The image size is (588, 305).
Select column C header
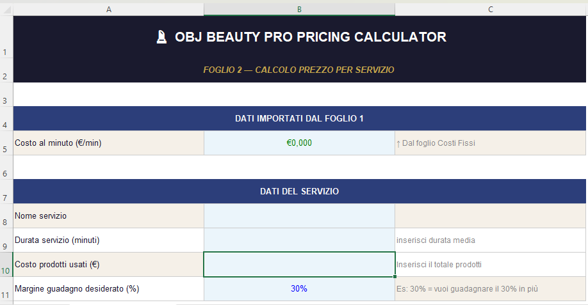click(x=490, y=9)
